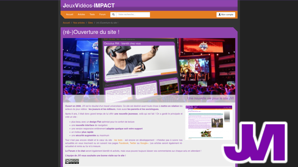The width and height of the screenshot is (298, 167).
Task: Open the Google+ page link
Action: click(144, 143)
